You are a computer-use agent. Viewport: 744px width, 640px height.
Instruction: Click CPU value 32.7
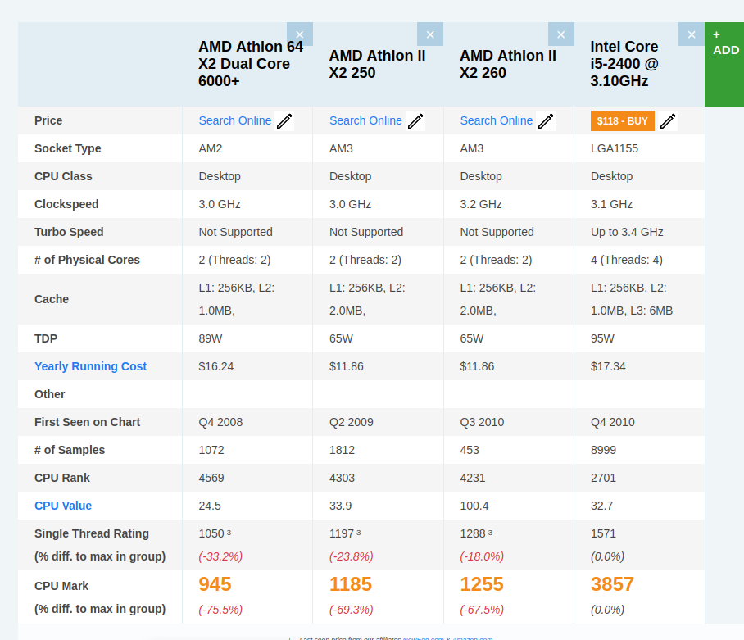point(601,506)
